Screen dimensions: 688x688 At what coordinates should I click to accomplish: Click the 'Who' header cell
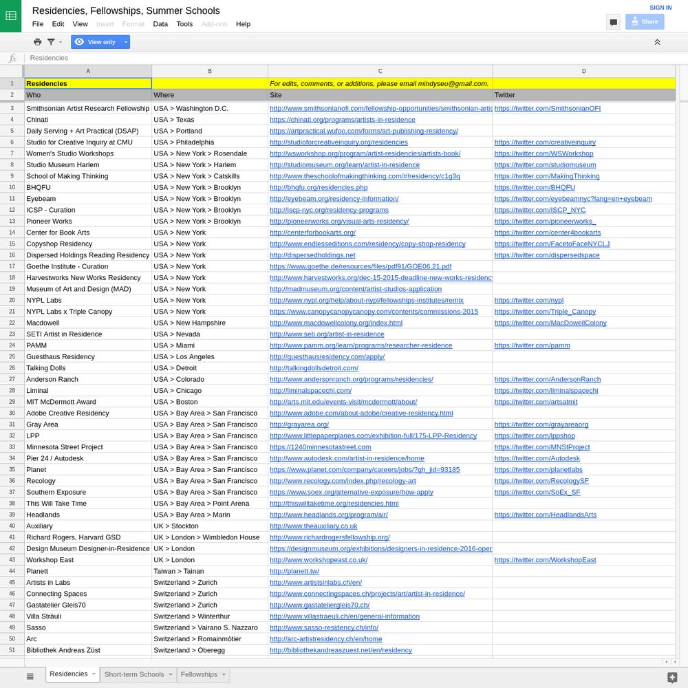[x=88, y=95]
